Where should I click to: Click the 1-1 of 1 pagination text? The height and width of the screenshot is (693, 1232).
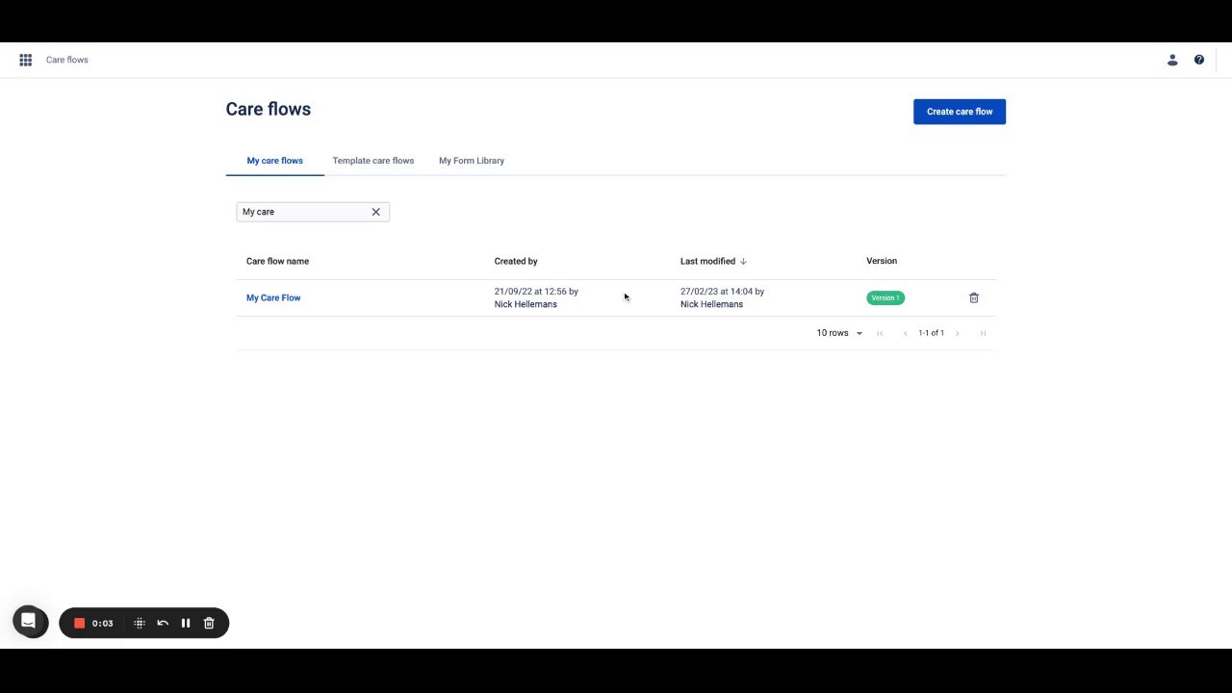click(x=931, y=333)
